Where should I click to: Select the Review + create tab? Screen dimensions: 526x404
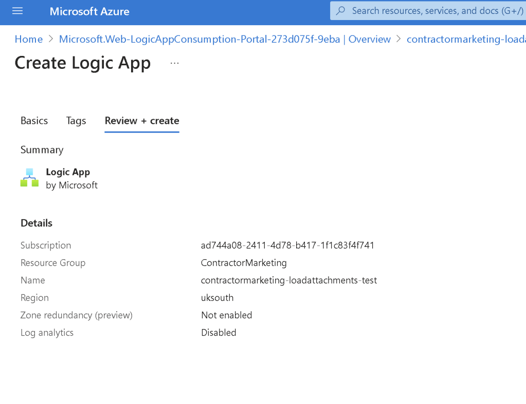tap(142, 121)
